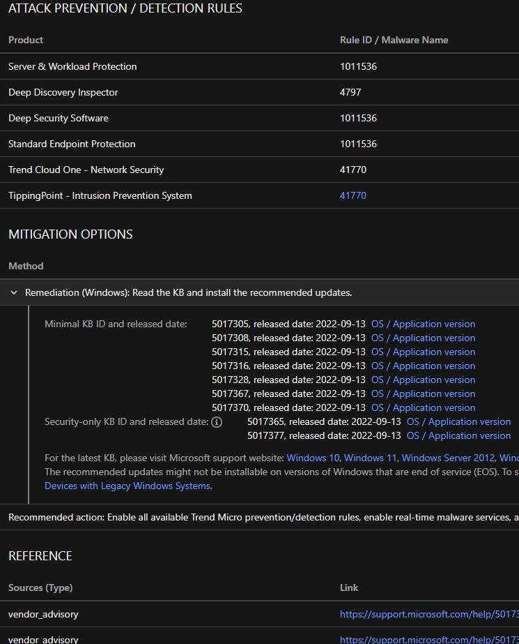Open Devices with Legacy Windows Systems link
Viewport: 519px width, 644px height.
(x=127, y=486)
